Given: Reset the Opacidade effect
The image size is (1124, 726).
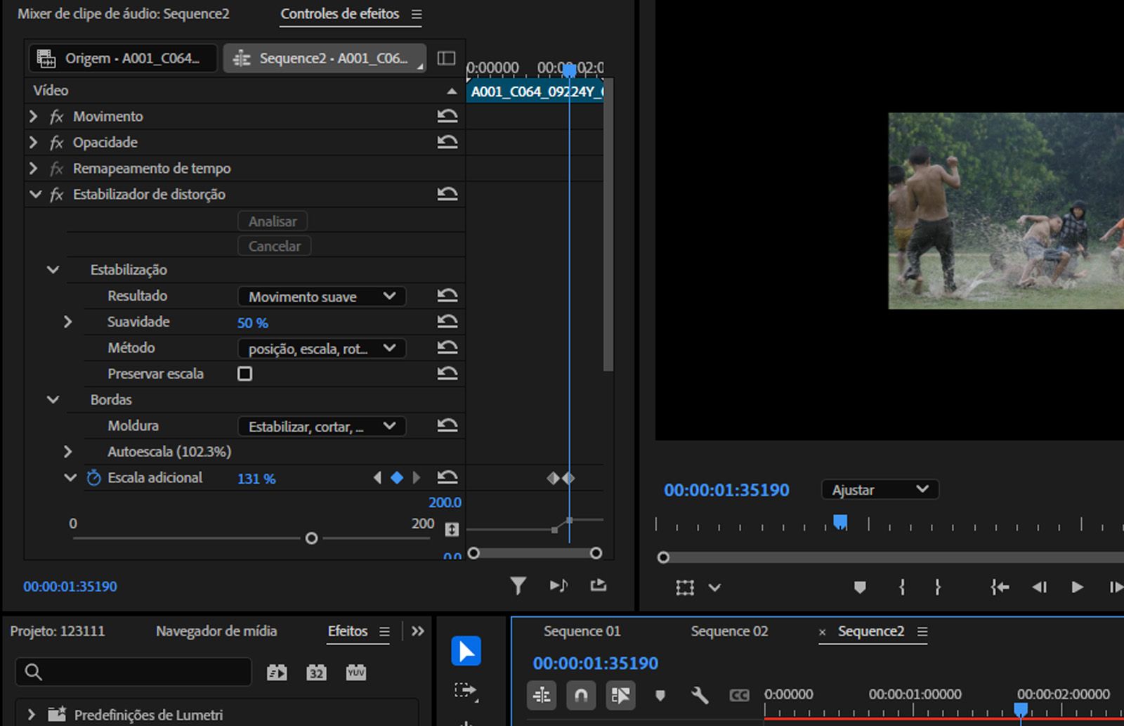Looking at the screenshot, I should [447, 143].
